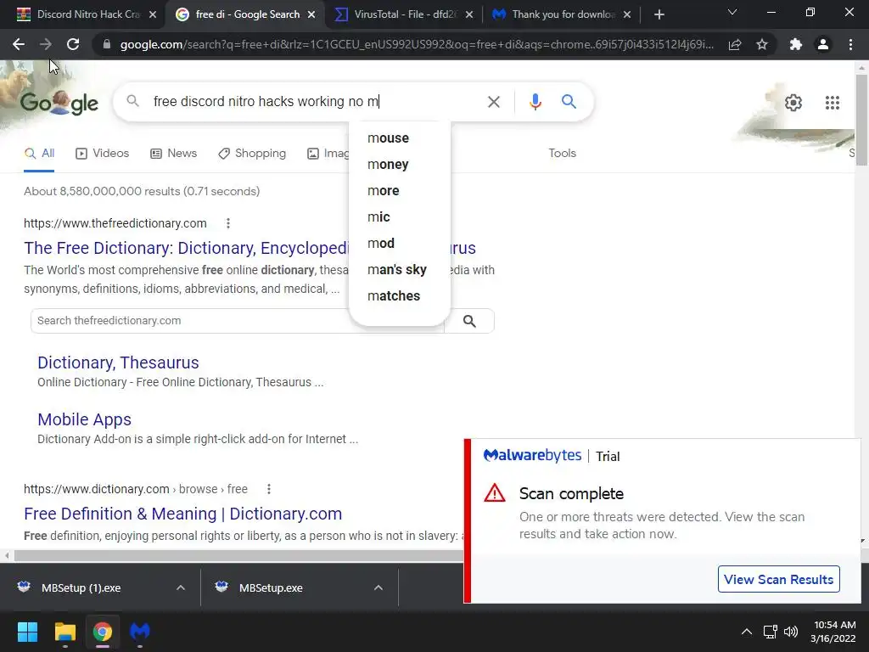Open the Shopping results filter

[252, 154]
